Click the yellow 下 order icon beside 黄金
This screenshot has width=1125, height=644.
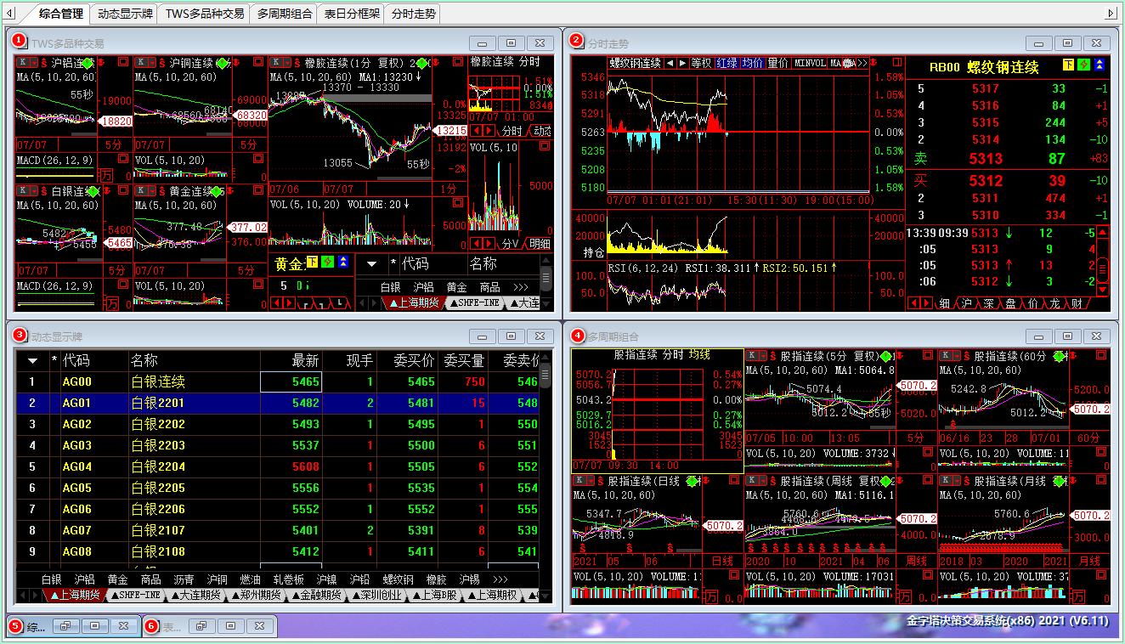[x=313, y=263]
